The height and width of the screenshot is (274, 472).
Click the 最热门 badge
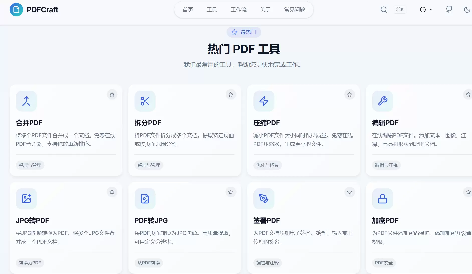point(244,32)
